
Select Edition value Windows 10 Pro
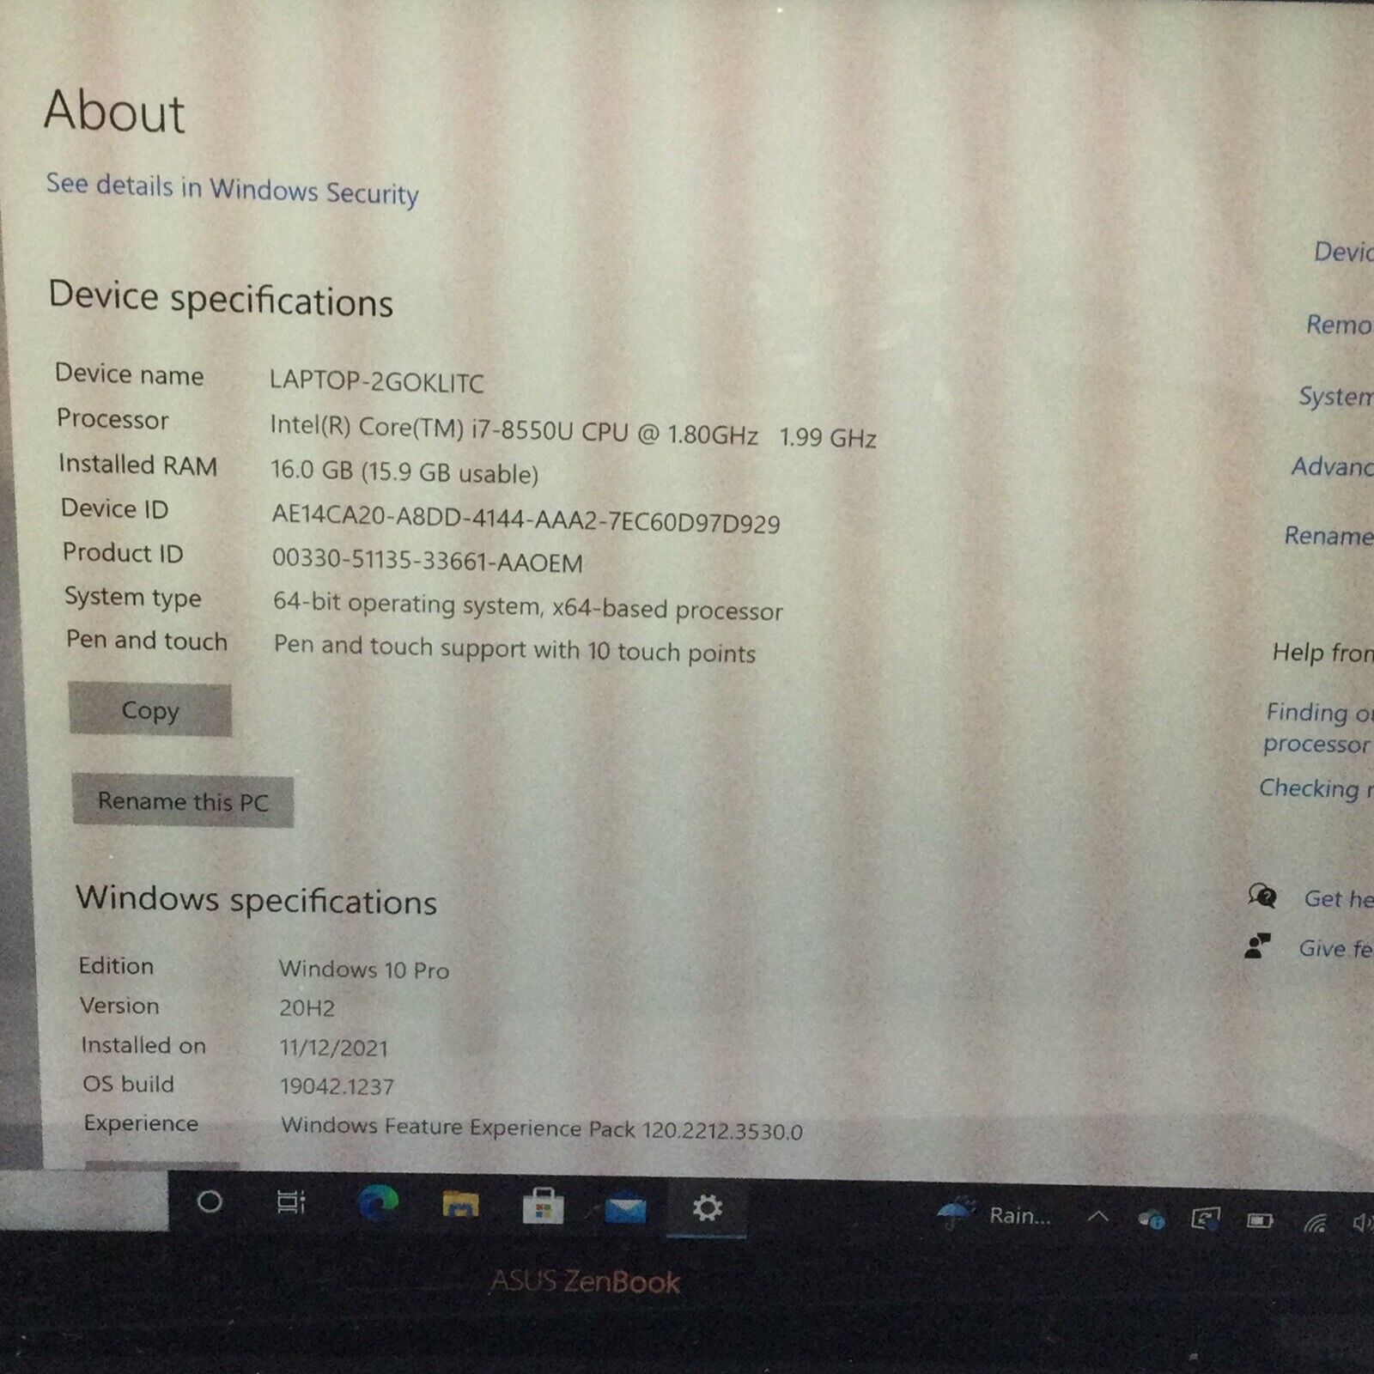(364, 970)
